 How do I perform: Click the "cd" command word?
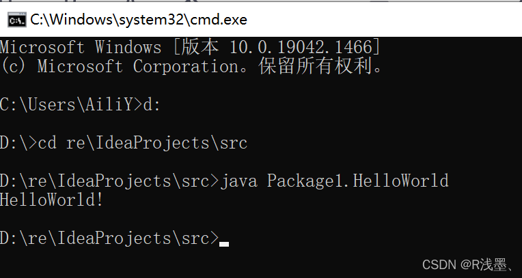pos(47,142)
